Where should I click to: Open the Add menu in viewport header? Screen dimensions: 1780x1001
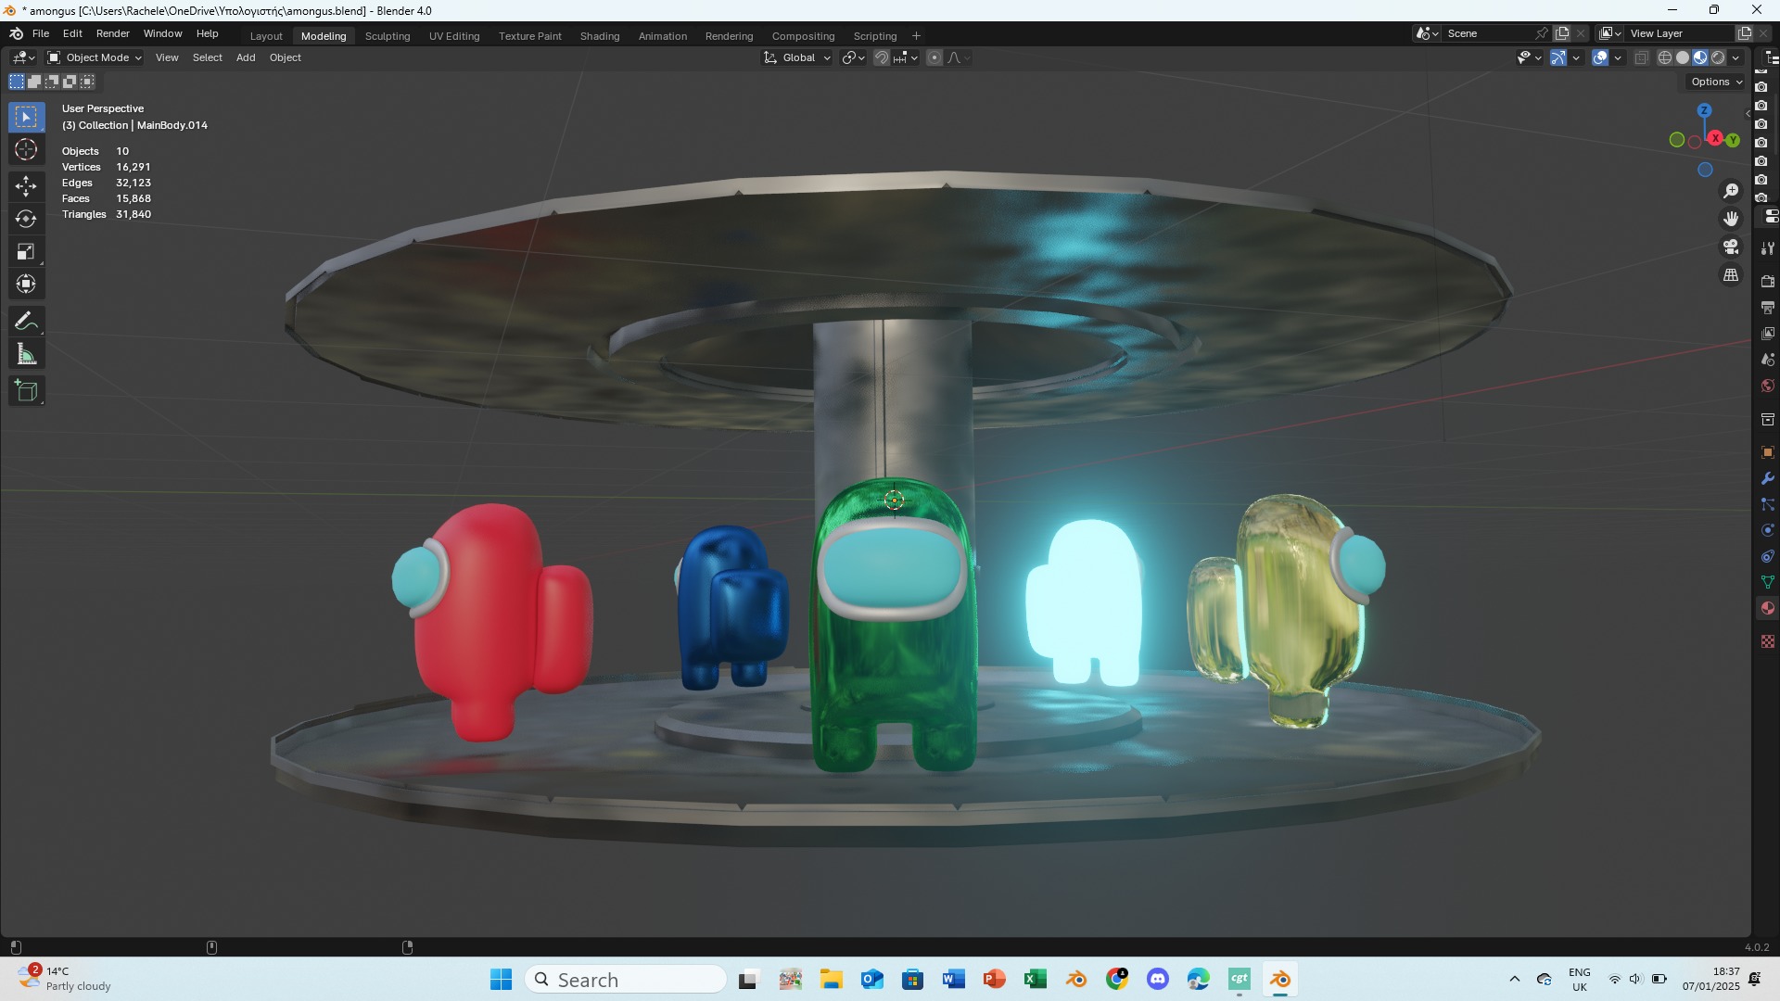[246, 57]
